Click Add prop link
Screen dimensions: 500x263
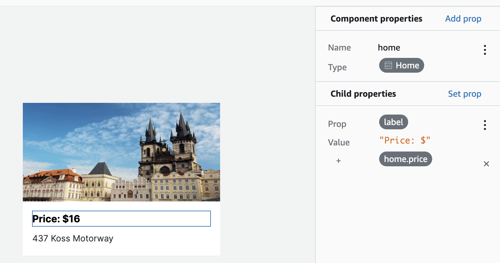[x=463, y=18]
